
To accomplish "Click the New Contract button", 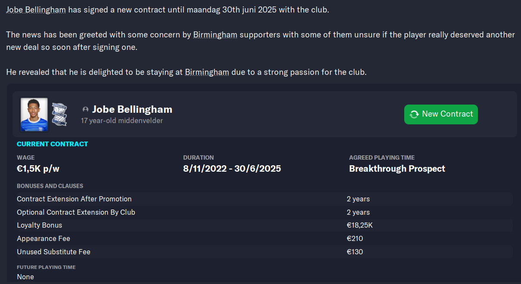I will point(441,114).
